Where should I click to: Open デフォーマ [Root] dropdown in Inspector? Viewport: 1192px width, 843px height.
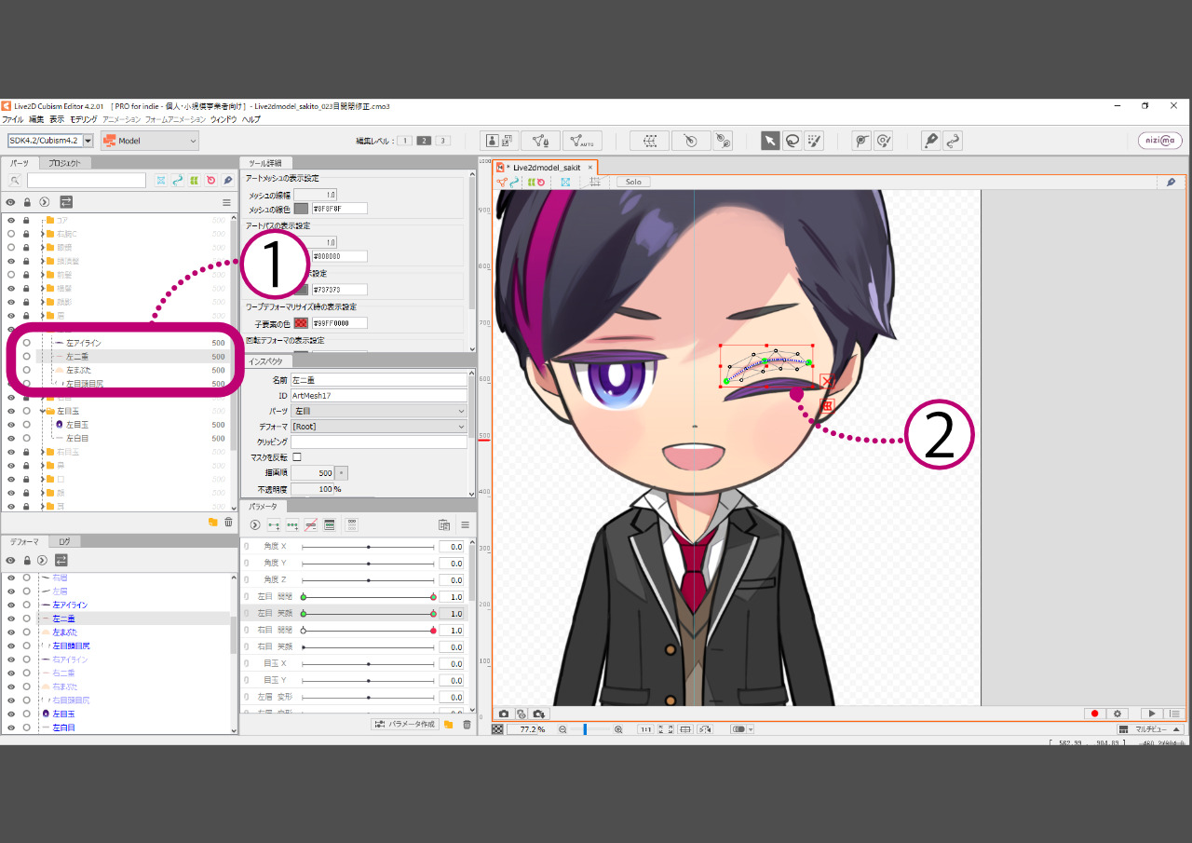[x=379, y=427]
